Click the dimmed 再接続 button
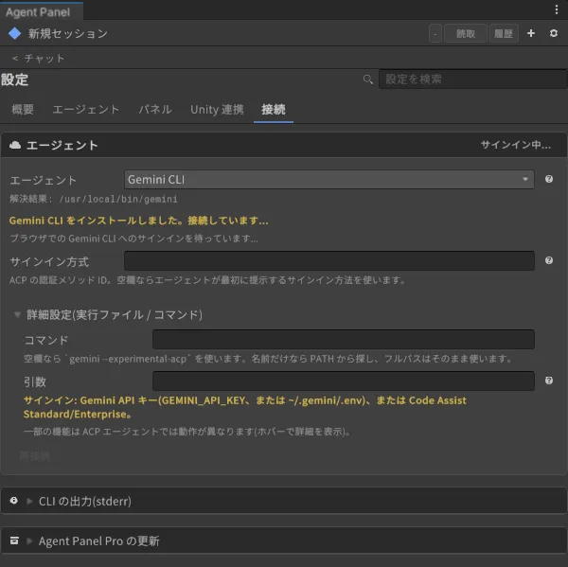This screenshot has height=567, width=568. coord(34,455)
